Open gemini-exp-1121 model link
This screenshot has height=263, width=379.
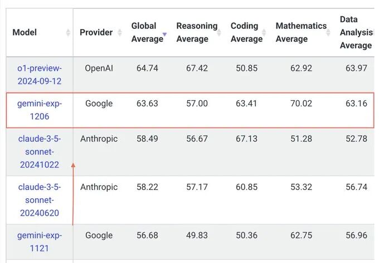pyautogui.click(x=40, y=242)
